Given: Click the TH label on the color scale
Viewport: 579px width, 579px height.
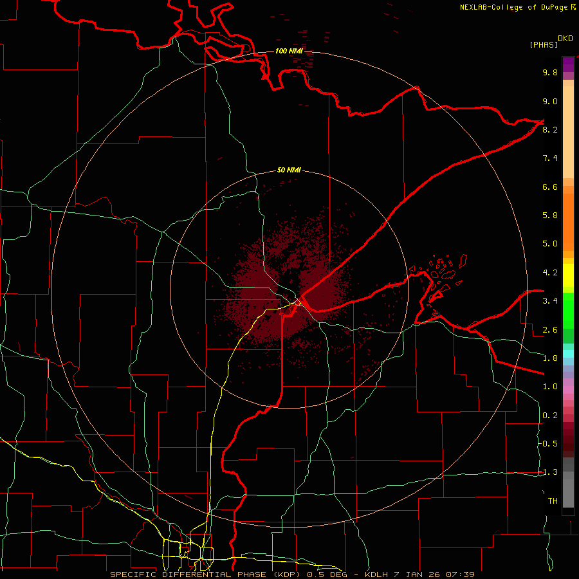Looking at the screenshot, I should coord(553,501).
